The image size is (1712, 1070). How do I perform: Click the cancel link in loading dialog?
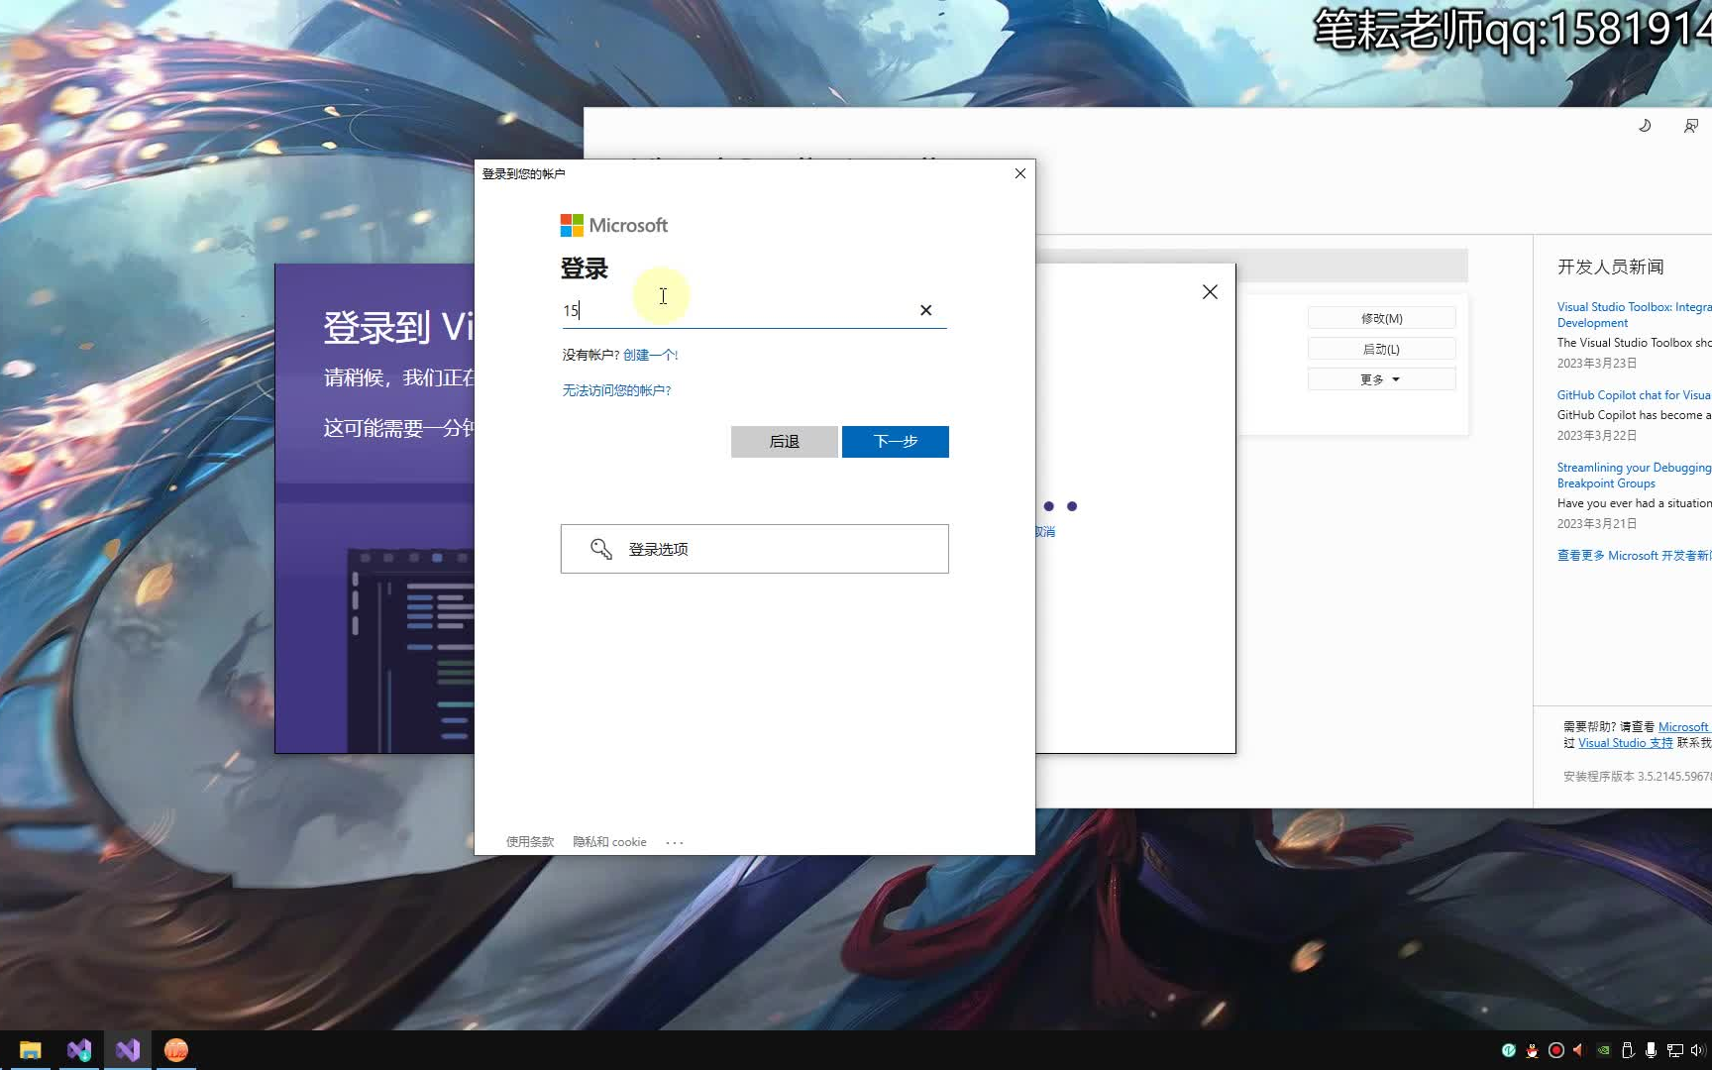tap(1045, 532)
